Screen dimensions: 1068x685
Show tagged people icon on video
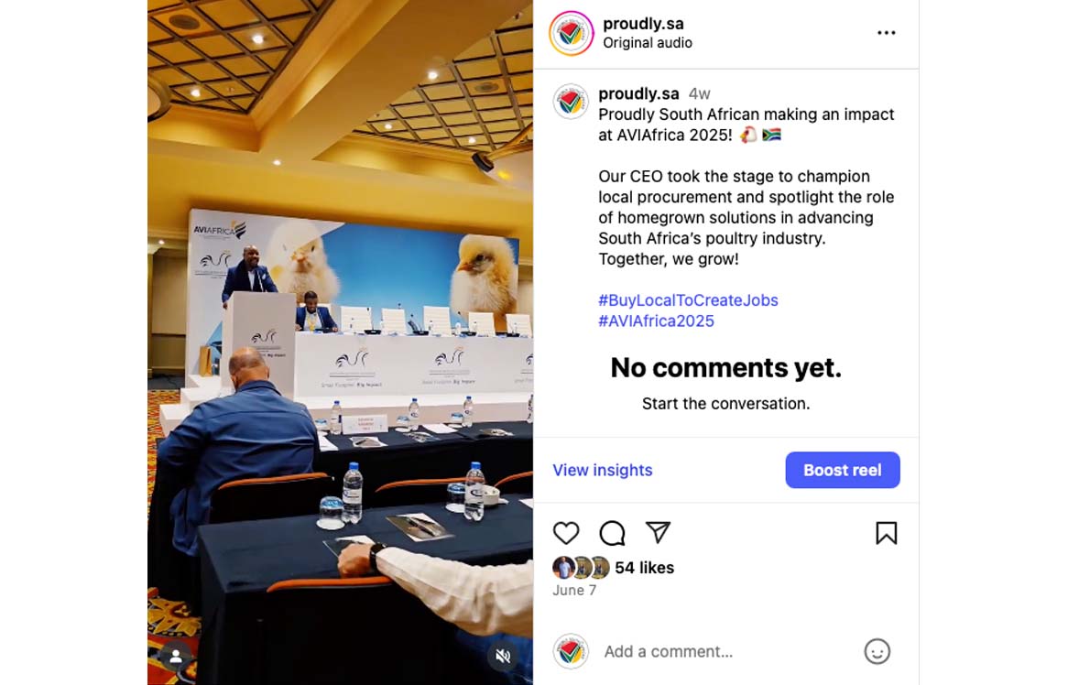(176, 656)
